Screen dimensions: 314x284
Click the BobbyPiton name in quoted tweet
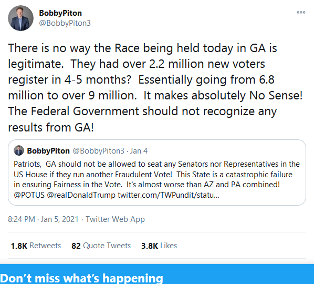[48, 151]
